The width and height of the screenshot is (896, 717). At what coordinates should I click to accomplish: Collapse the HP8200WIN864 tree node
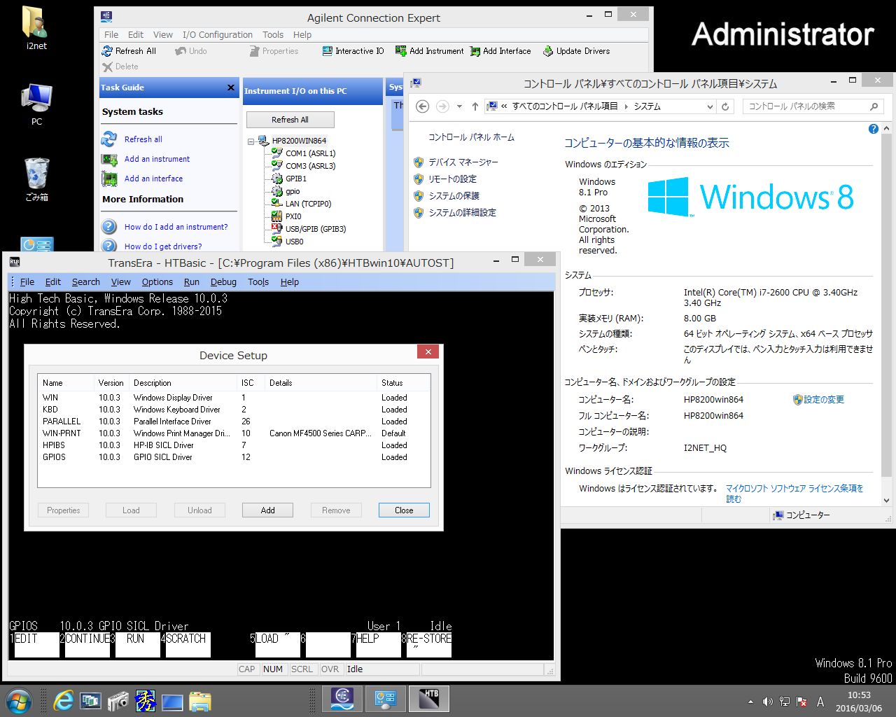(x=251, y=141)
